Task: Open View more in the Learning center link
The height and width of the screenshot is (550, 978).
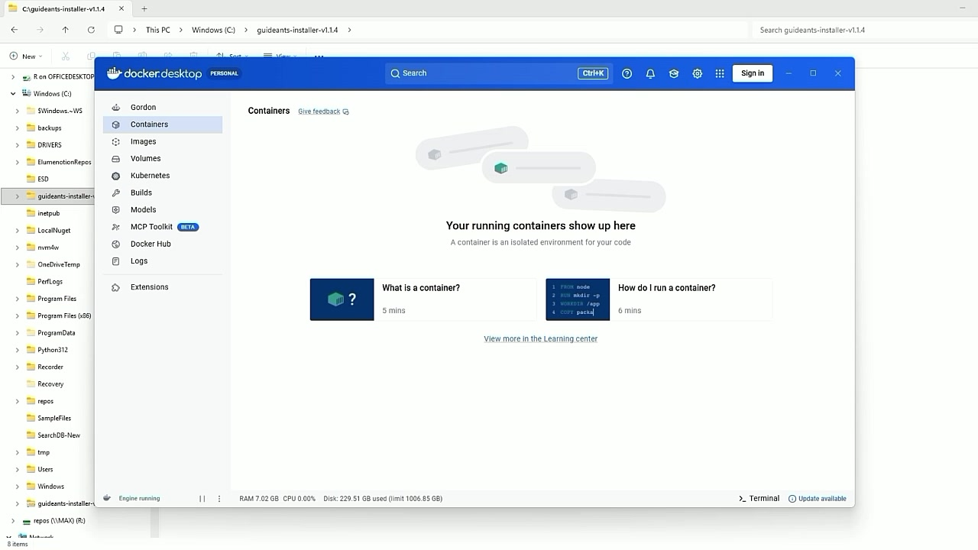Action: [541, 339]
